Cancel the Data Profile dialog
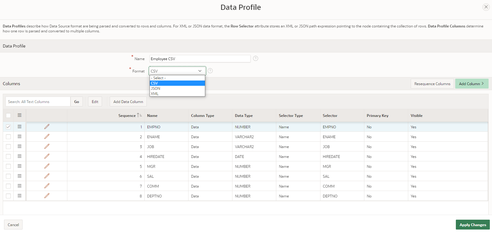 [13, 225]
